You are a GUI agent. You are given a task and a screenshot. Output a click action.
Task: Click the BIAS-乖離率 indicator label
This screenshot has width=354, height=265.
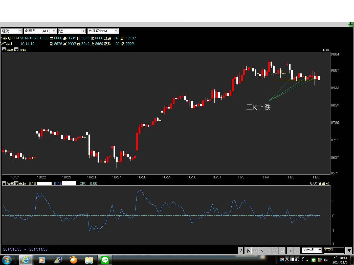pos(319,183)
